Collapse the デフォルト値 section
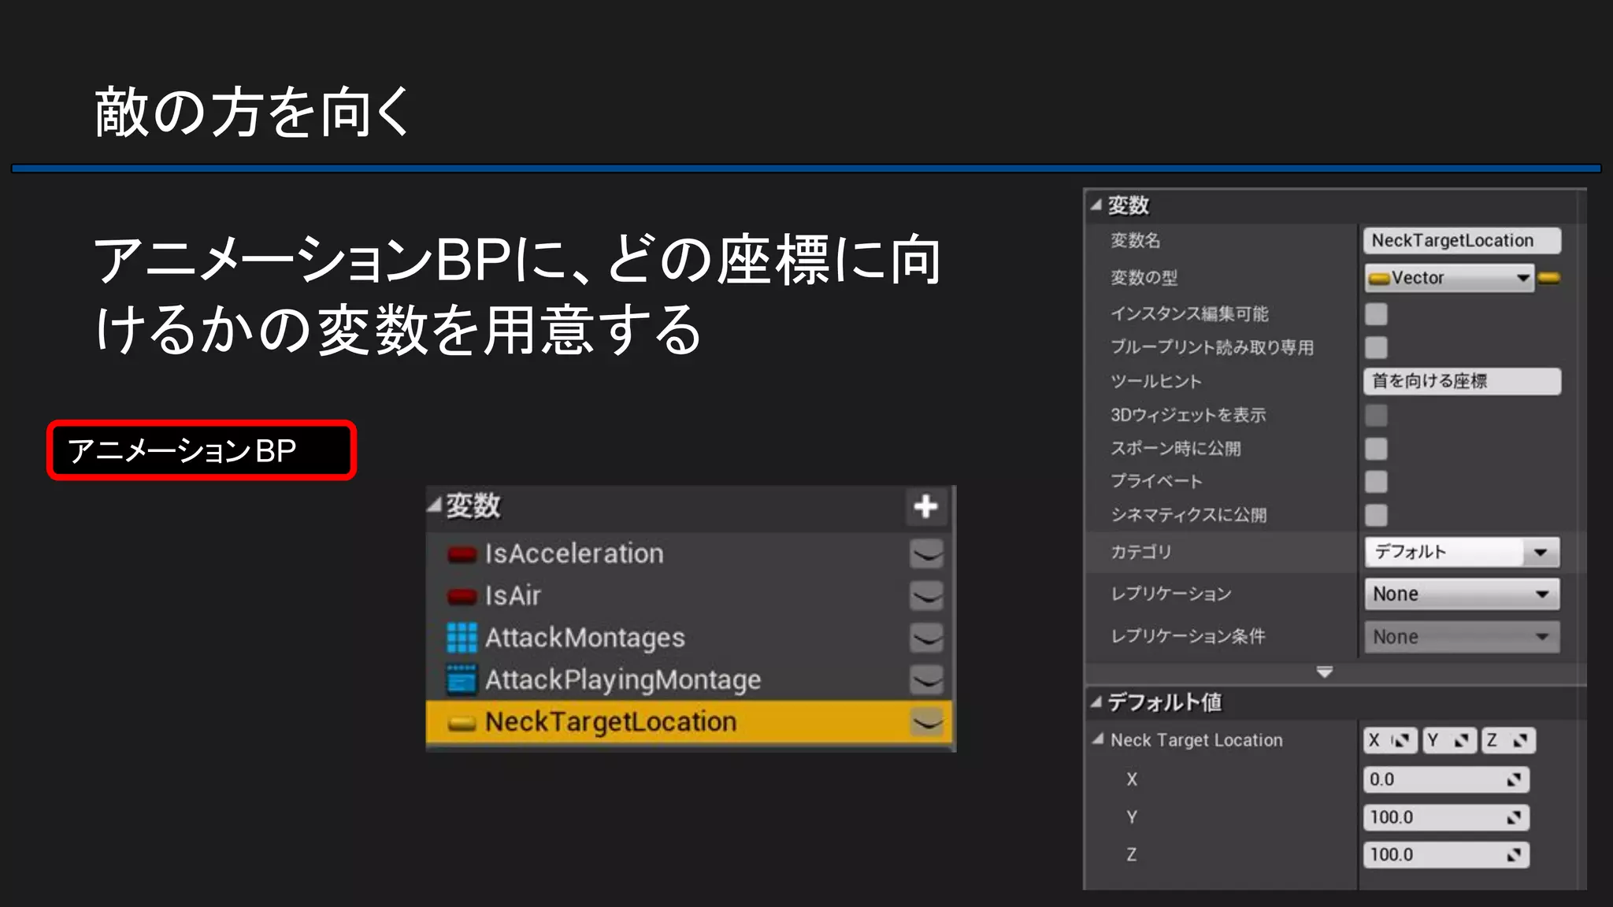Viewport: 1613px width, 907px height. pos(1096,702)
